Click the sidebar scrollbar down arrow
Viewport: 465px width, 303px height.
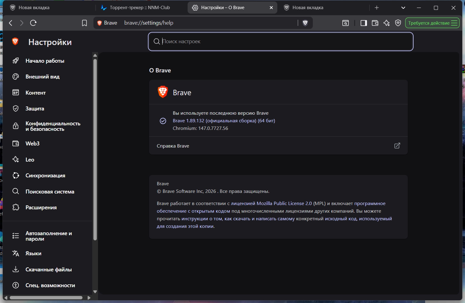pos(95,291)
